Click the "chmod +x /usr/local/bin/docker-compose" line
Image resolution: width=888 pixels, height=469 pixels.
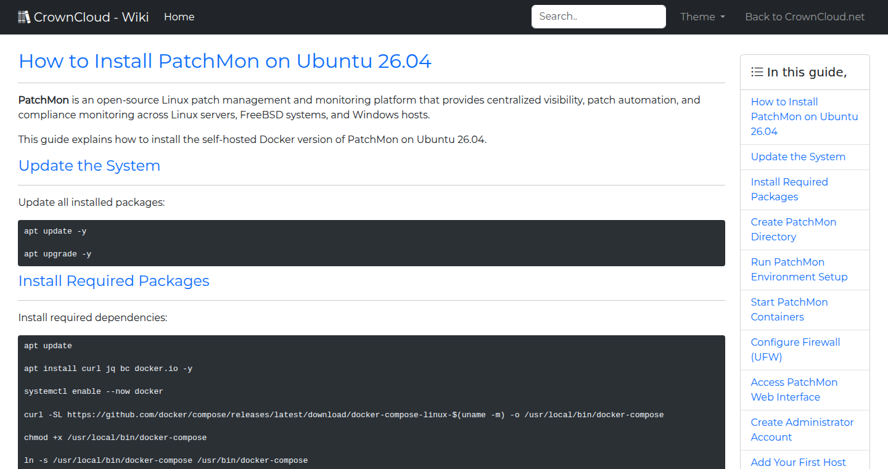pyautogui.click(x=115, y=438)
